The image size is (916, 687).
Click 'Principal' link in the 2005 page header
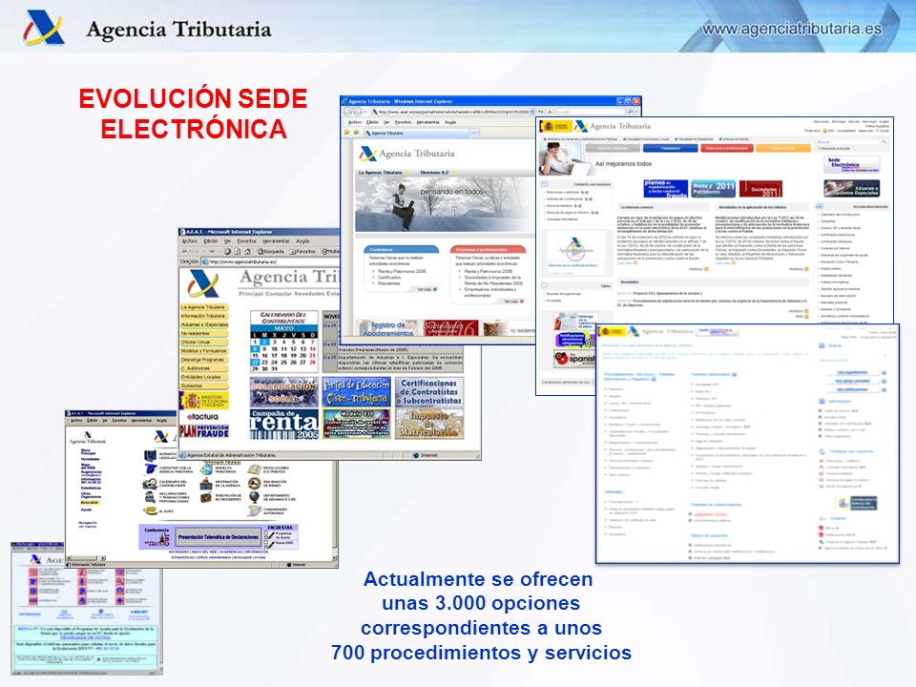[251, 293]
